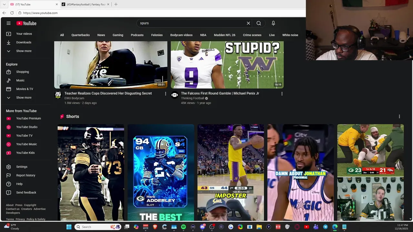
Task: Open the browser tab list chevron
Action: click(x=4, y=5)
